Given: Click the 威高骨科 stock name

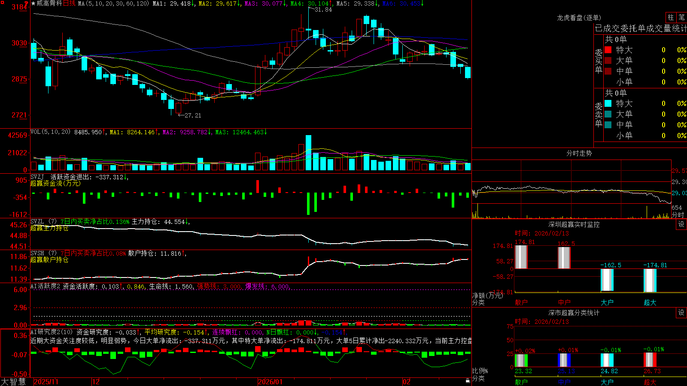Looking at the screenshot, I should pos(49,3).
